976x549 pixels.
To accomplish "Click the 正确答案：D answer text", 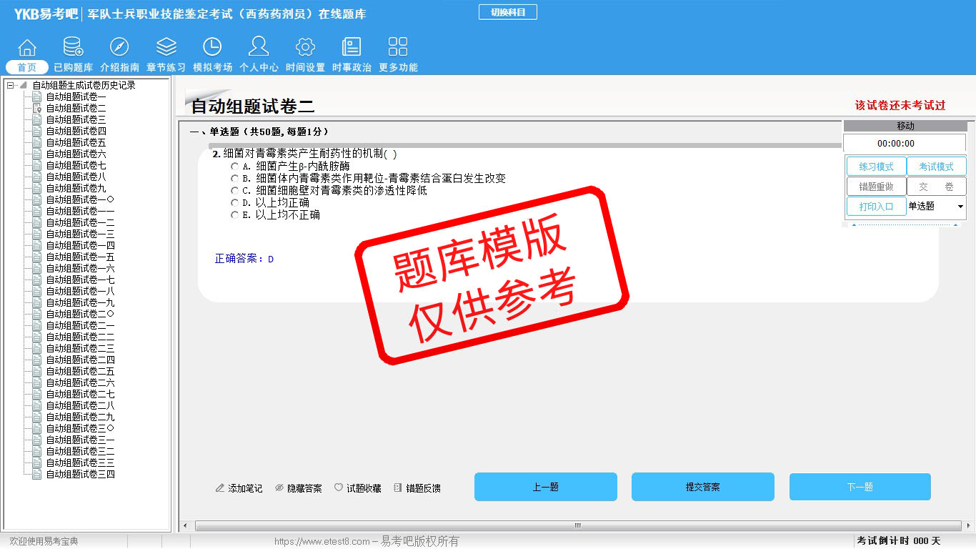I will pyautogui.click(x=244, y=259).
